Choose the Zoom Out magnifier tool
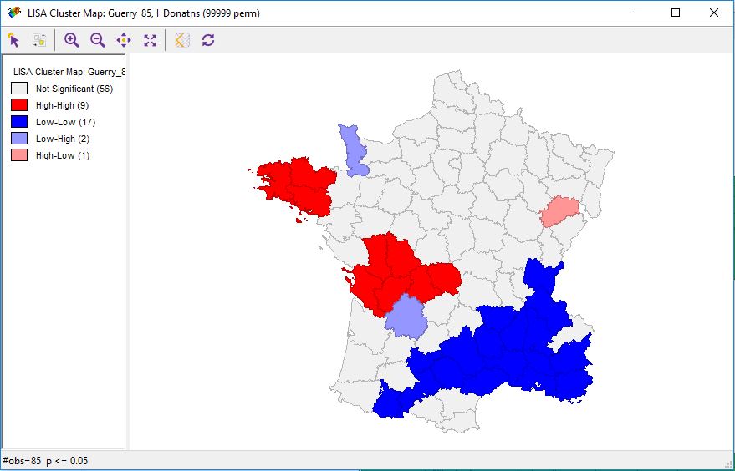 (x=98, y=40)
